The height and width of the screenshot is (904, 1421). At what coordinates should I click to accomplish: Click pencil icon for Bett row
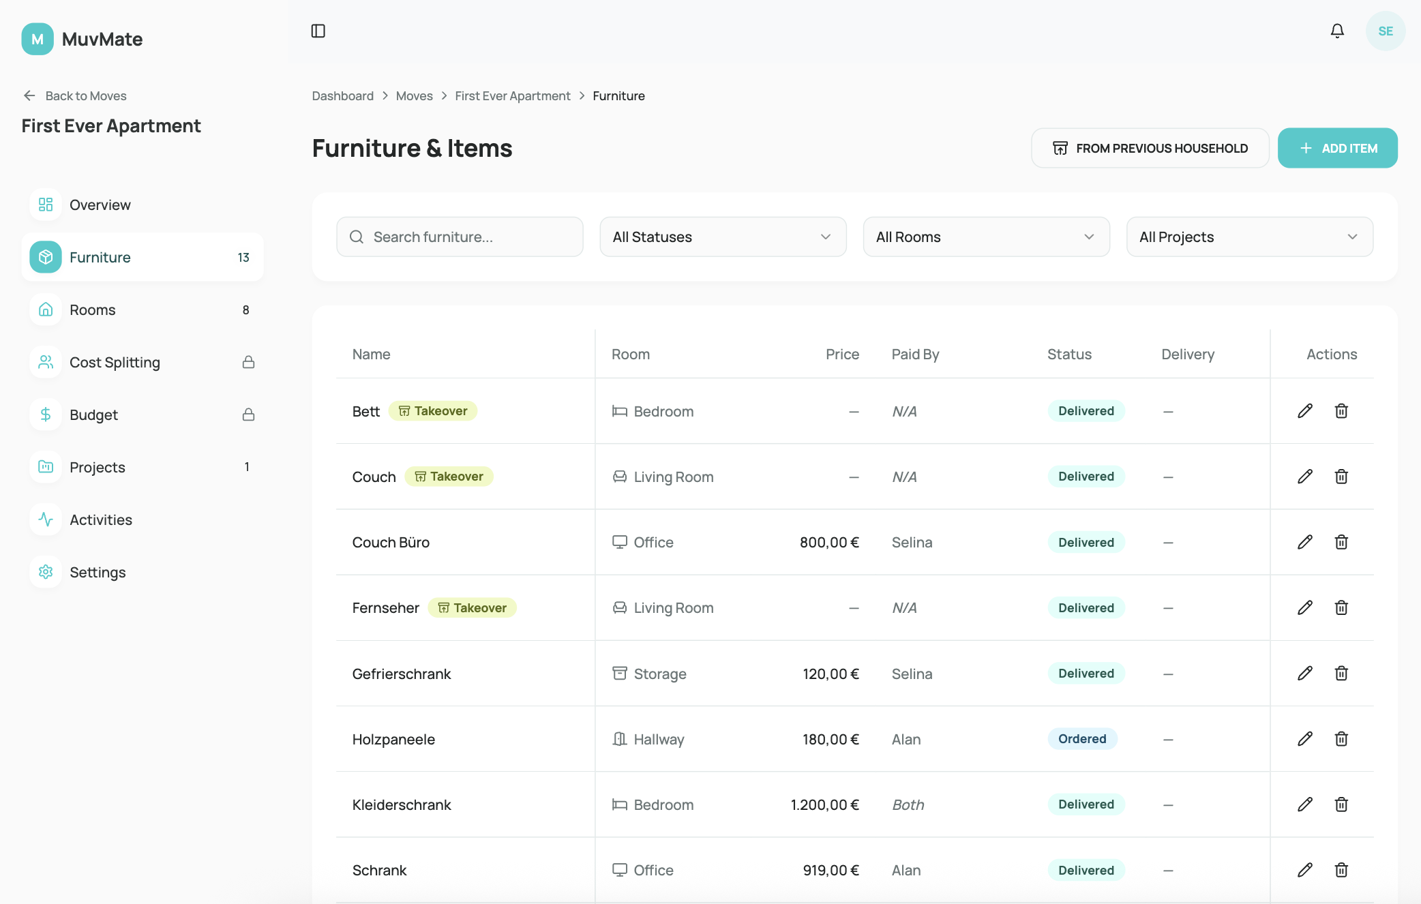pyautogui.click(x=1304, y=411)
